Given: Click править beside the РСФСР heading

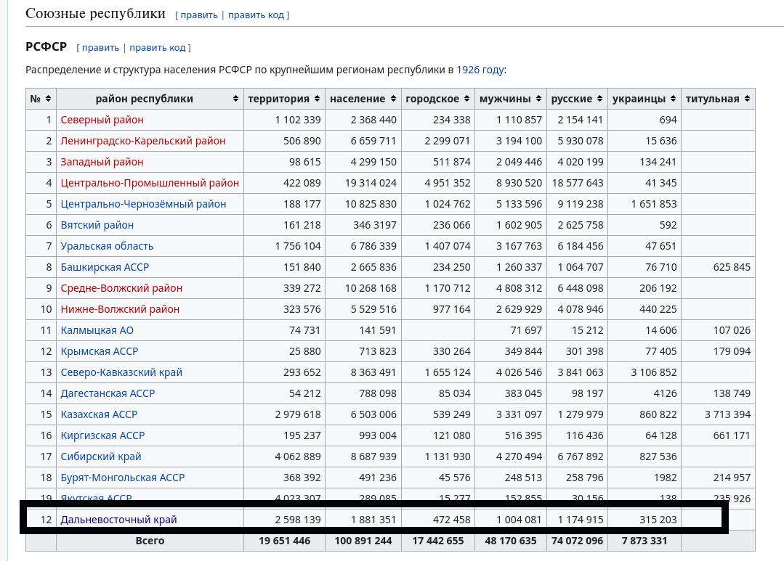Looking at the screenshot, I should point(100,47).
